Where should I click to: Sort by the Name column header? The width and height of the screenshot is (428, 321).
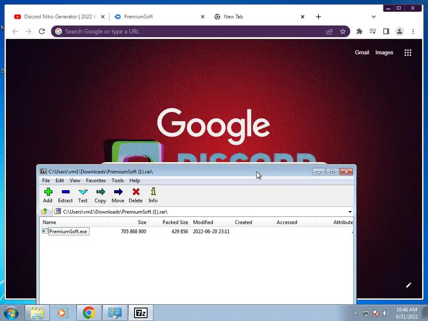(x=73, y=222)
